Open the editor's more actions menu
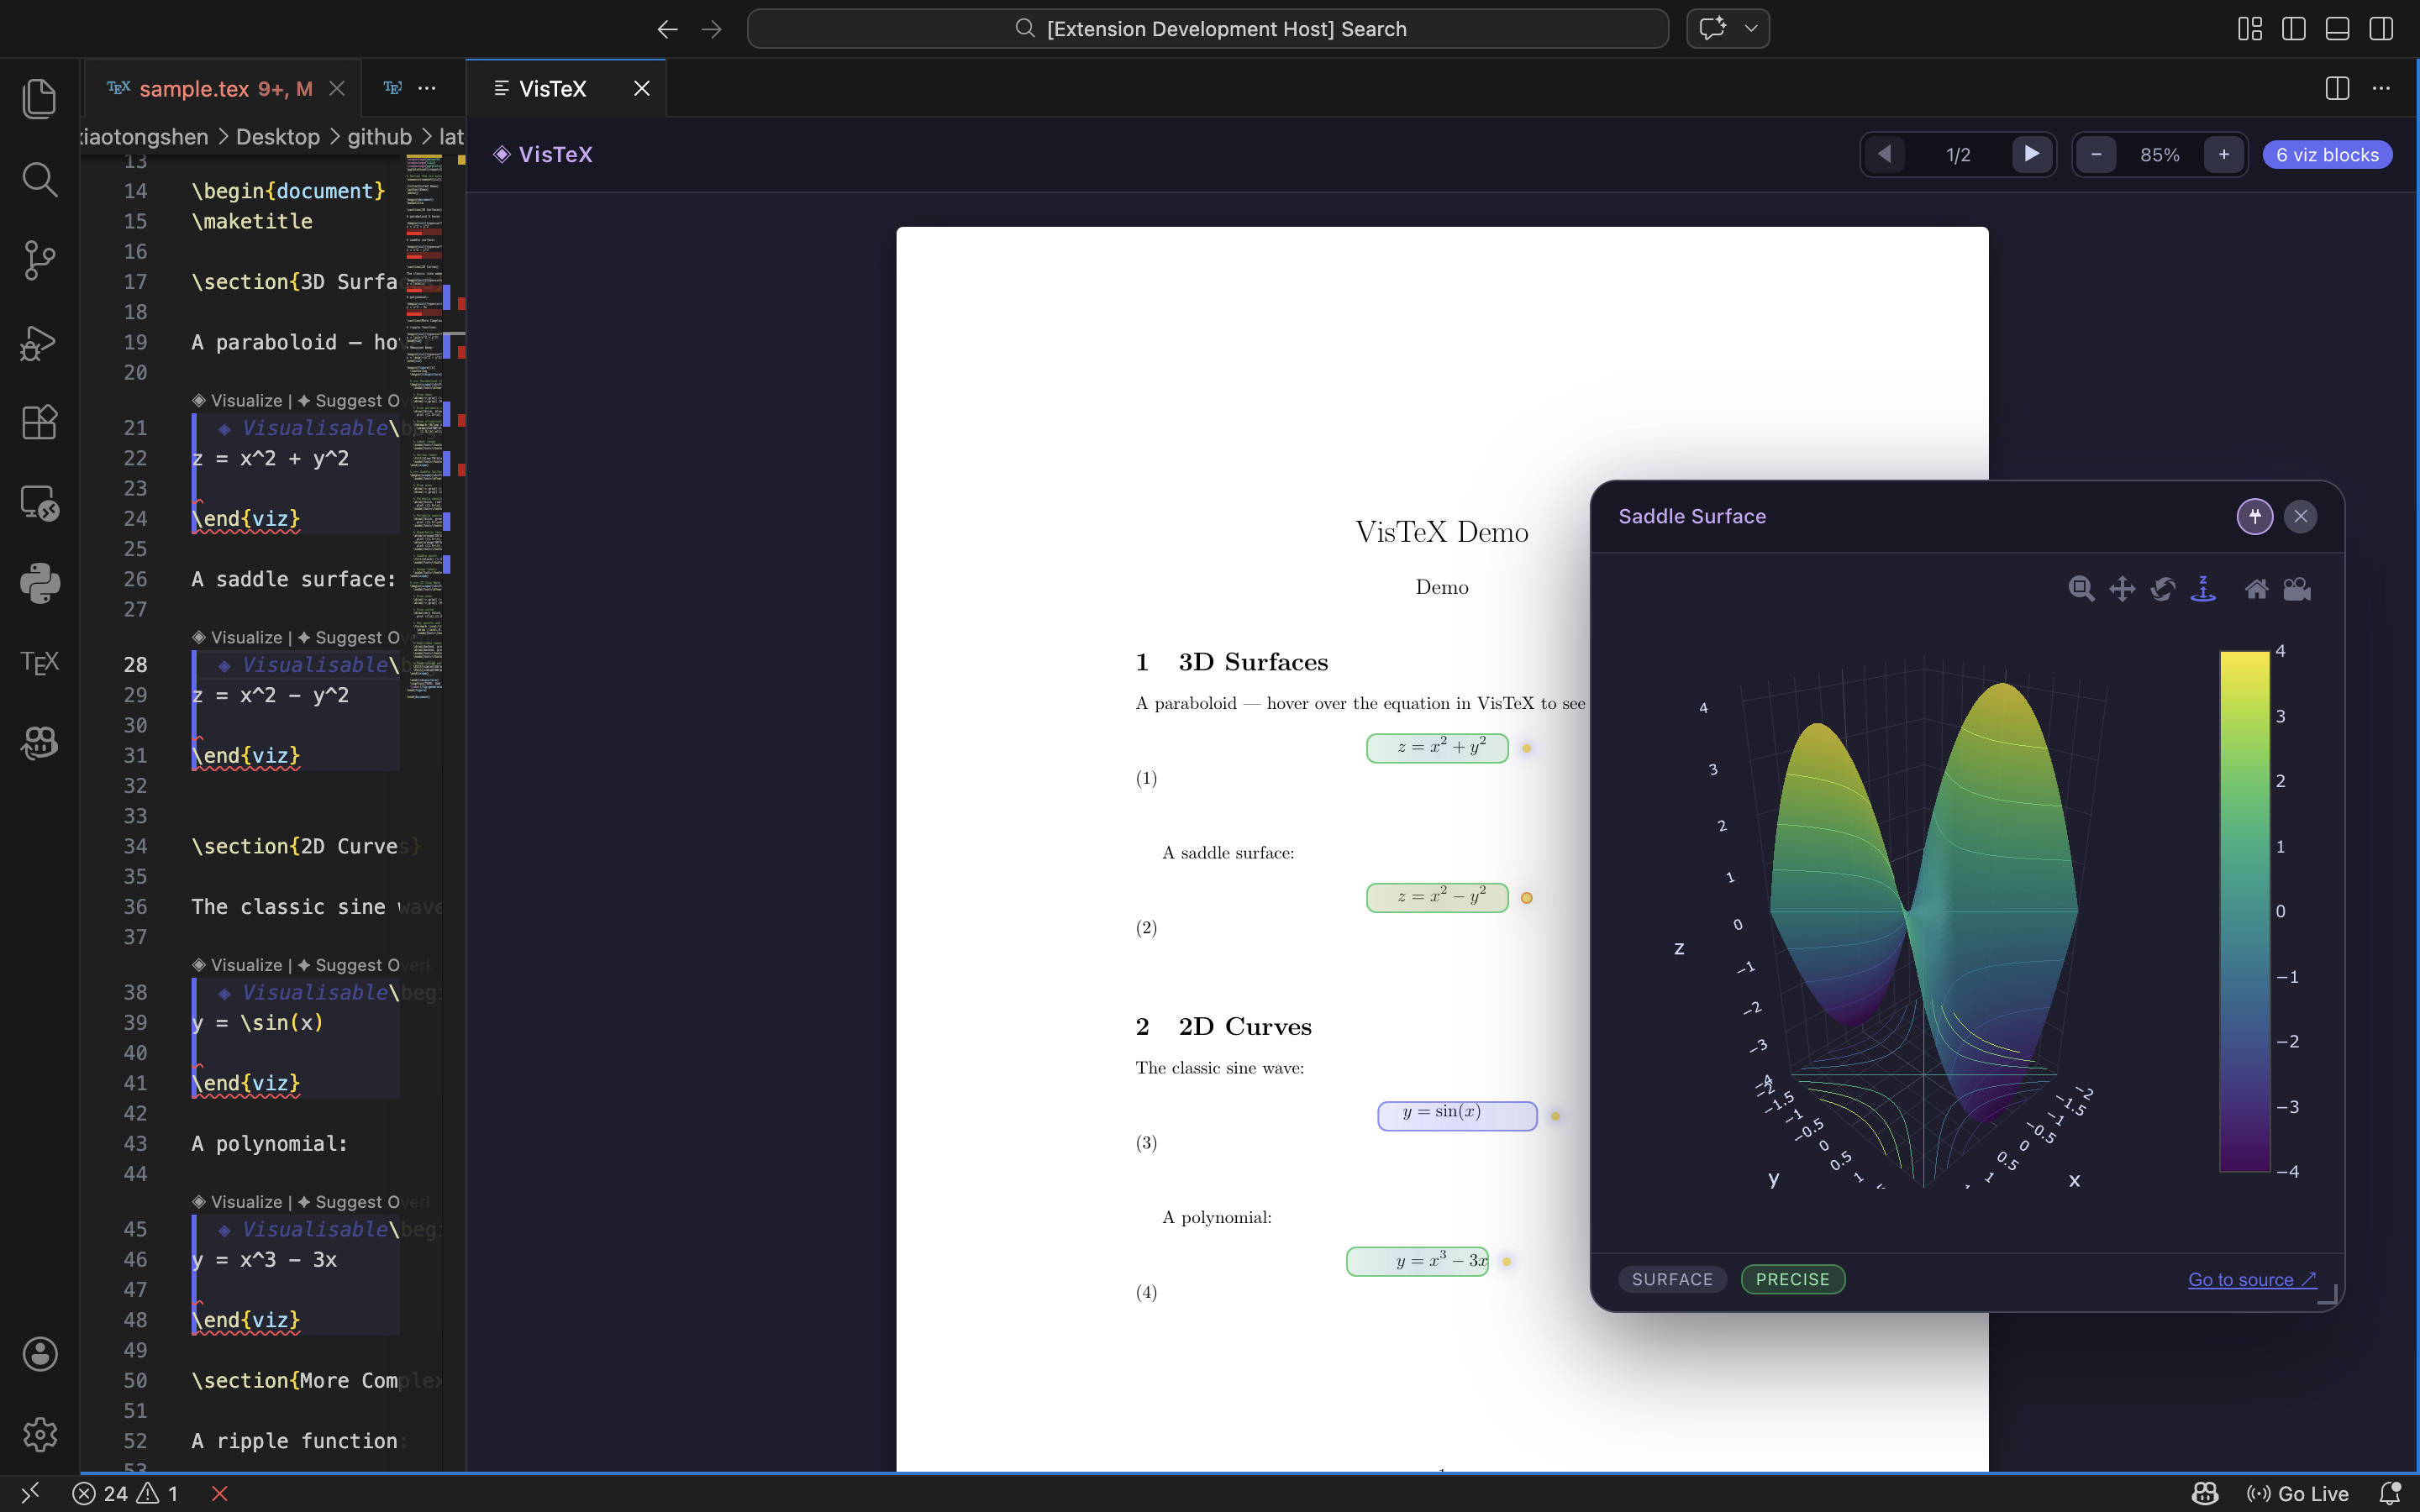 2381,89
